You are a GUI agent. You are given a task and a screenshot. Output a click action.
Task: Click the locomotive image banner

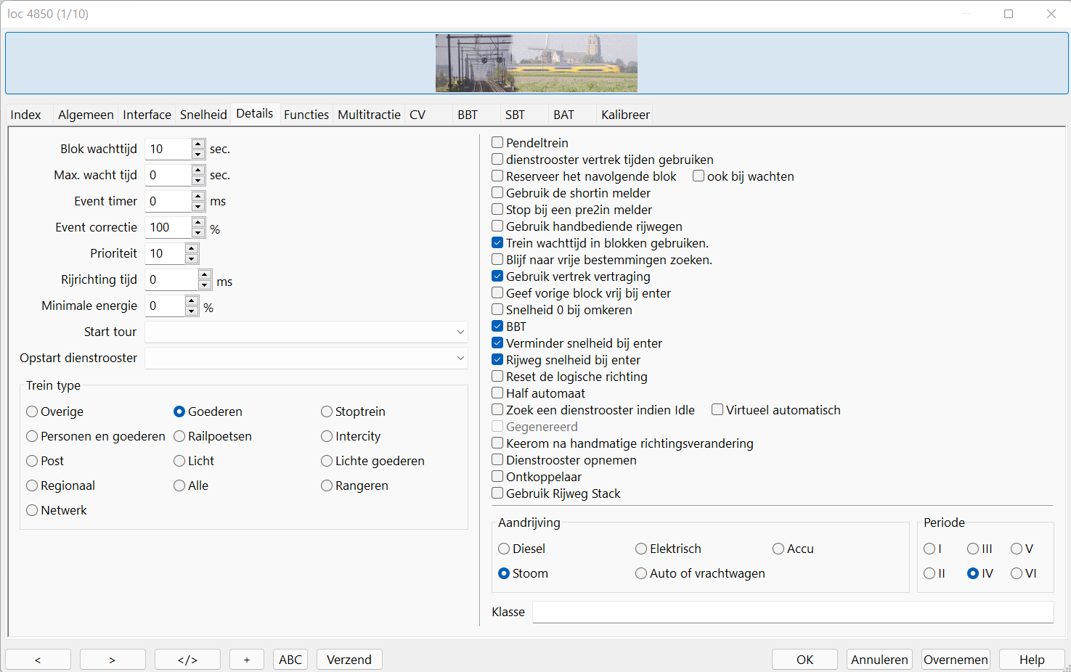click(536, 63)
